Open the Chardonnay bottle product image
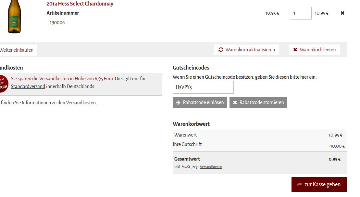360x197 pixels. pyautogui.click(x=14, y=17)
